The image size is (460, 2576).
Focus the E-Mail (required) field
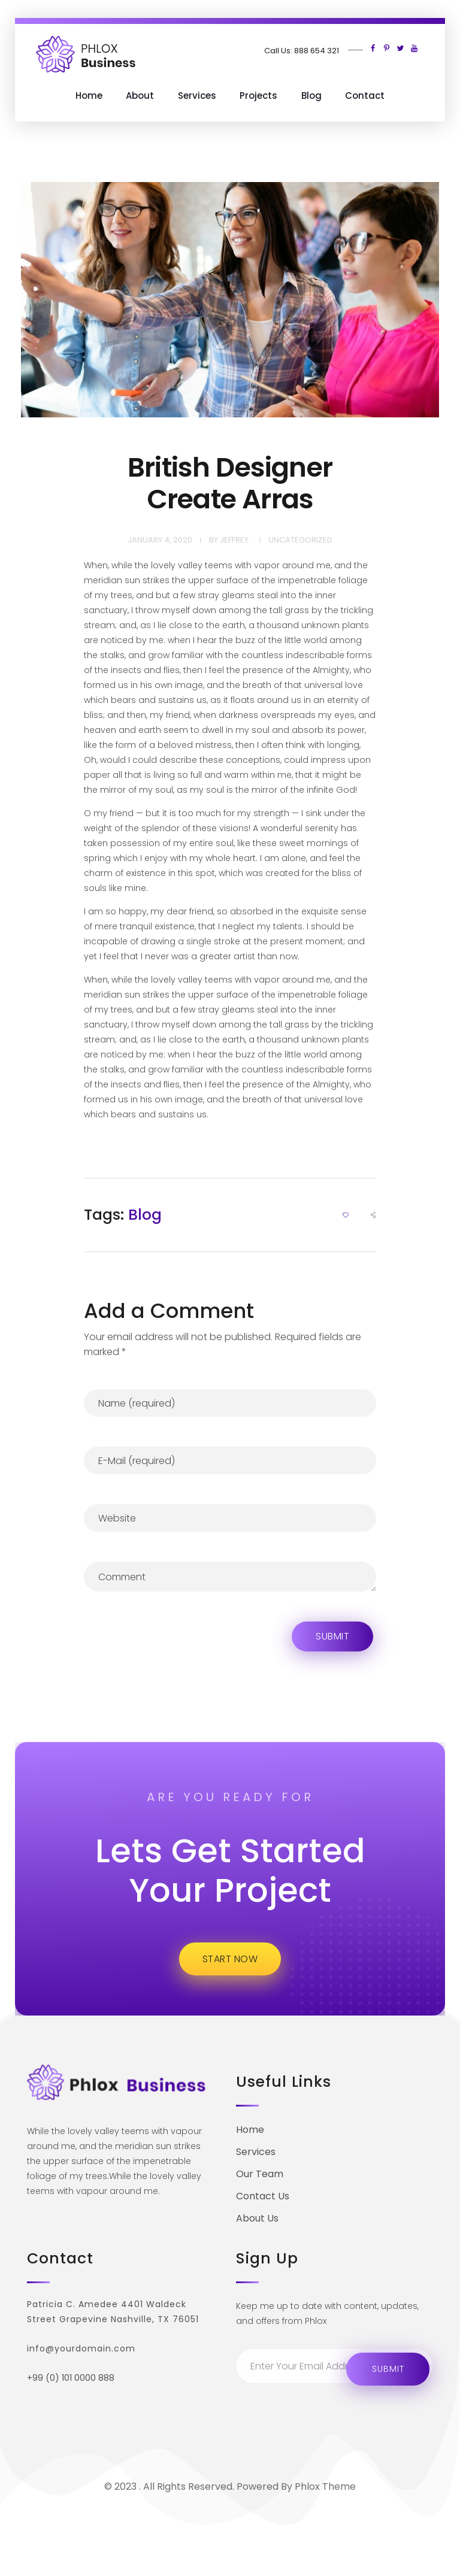[230, 1461]
